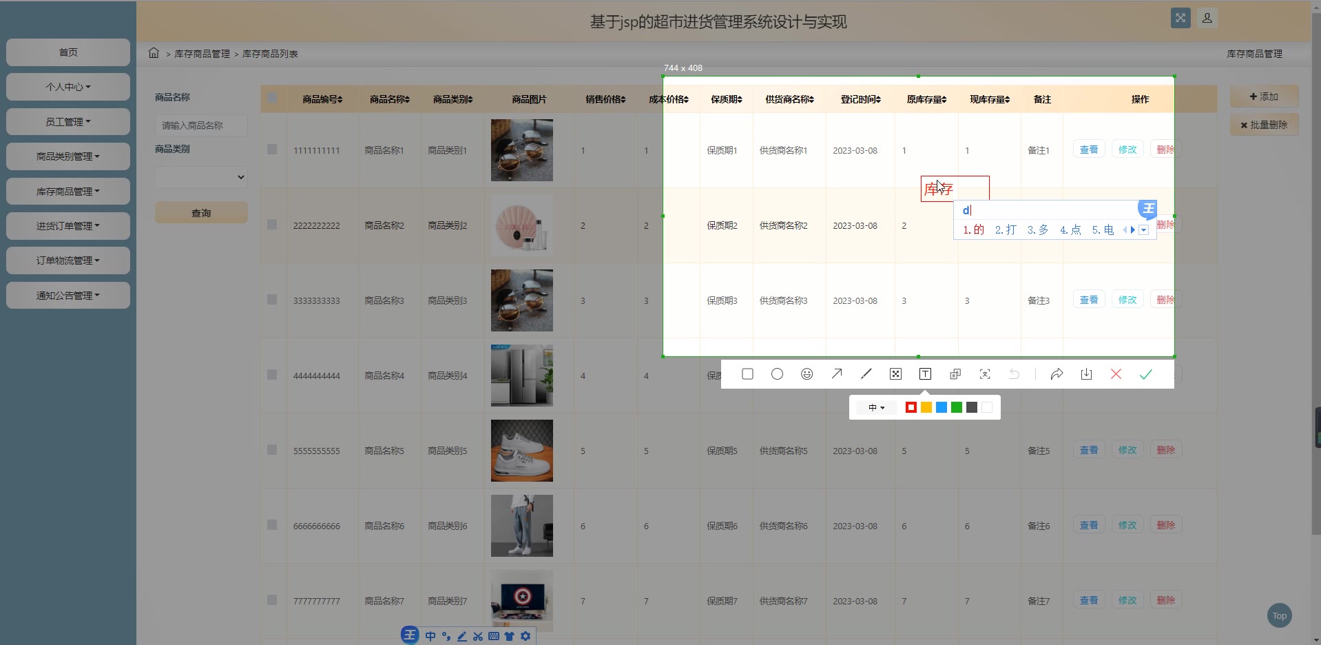The height and width of the screenshot is (645, 1321).
Task: Open the 商品类别 filter dropdown
Action: coord(201,177)
